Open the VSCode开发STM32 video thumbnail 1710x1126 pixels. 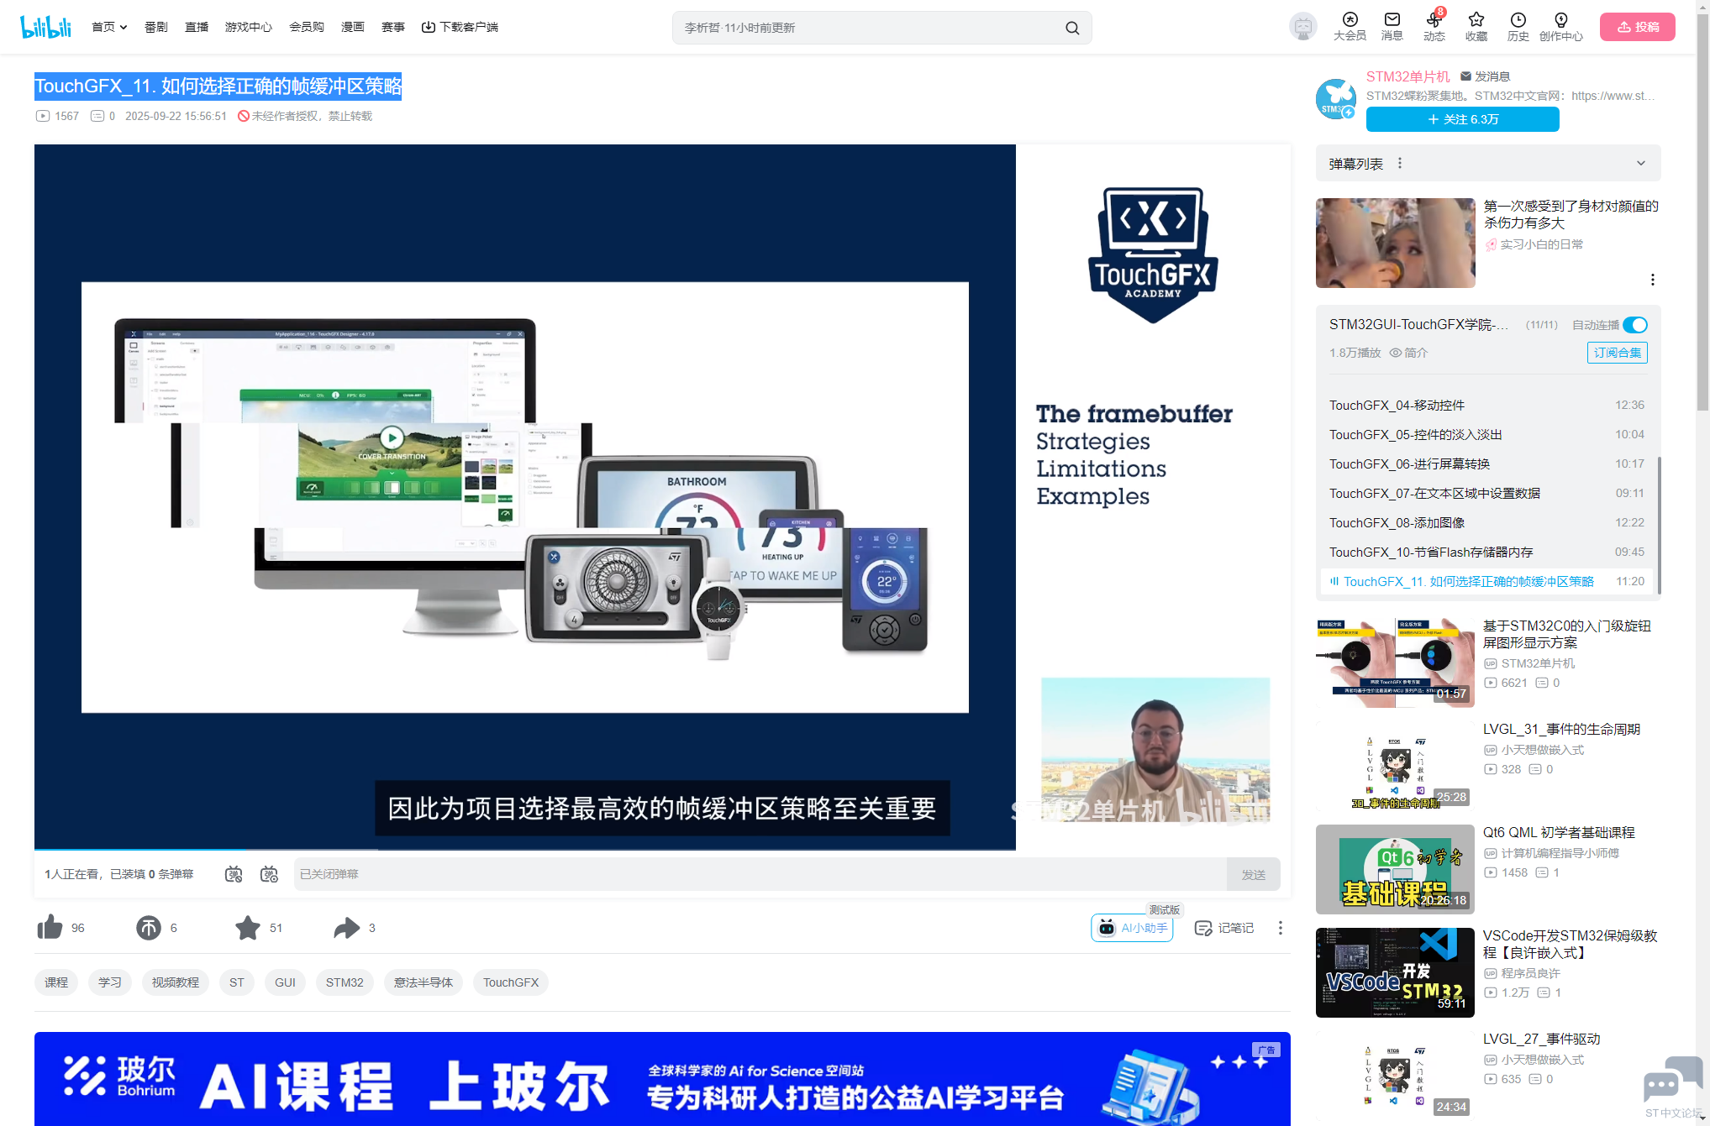[x=1395, y=972]
